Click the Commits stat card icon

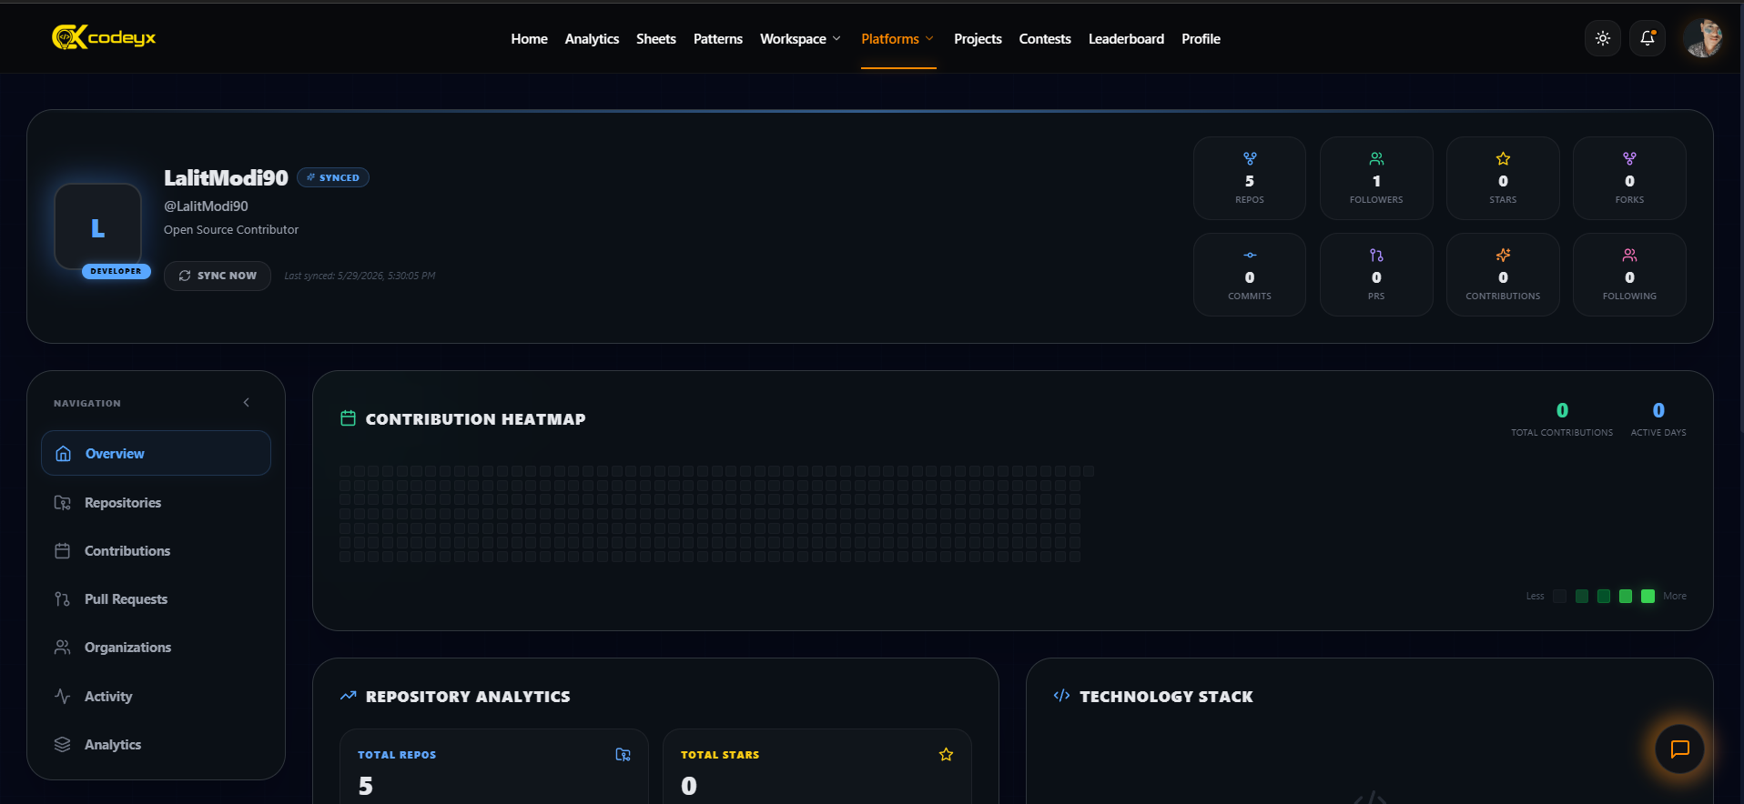[x=1250, y=255]
